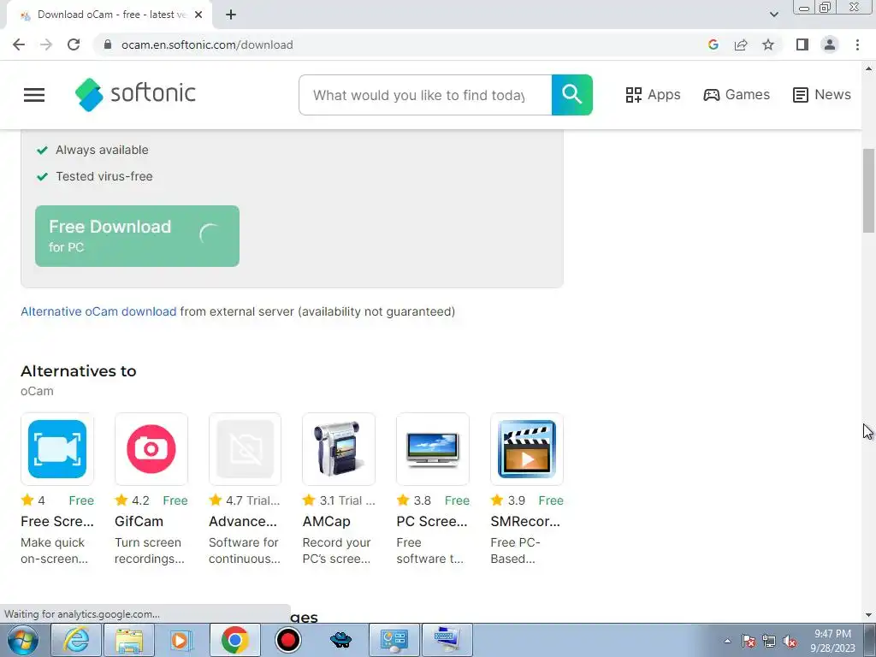Image resolution: width=876 pixels, height=657 pixels.
Task: Open the PC Screen monitor icon
Action: [432, 449]
